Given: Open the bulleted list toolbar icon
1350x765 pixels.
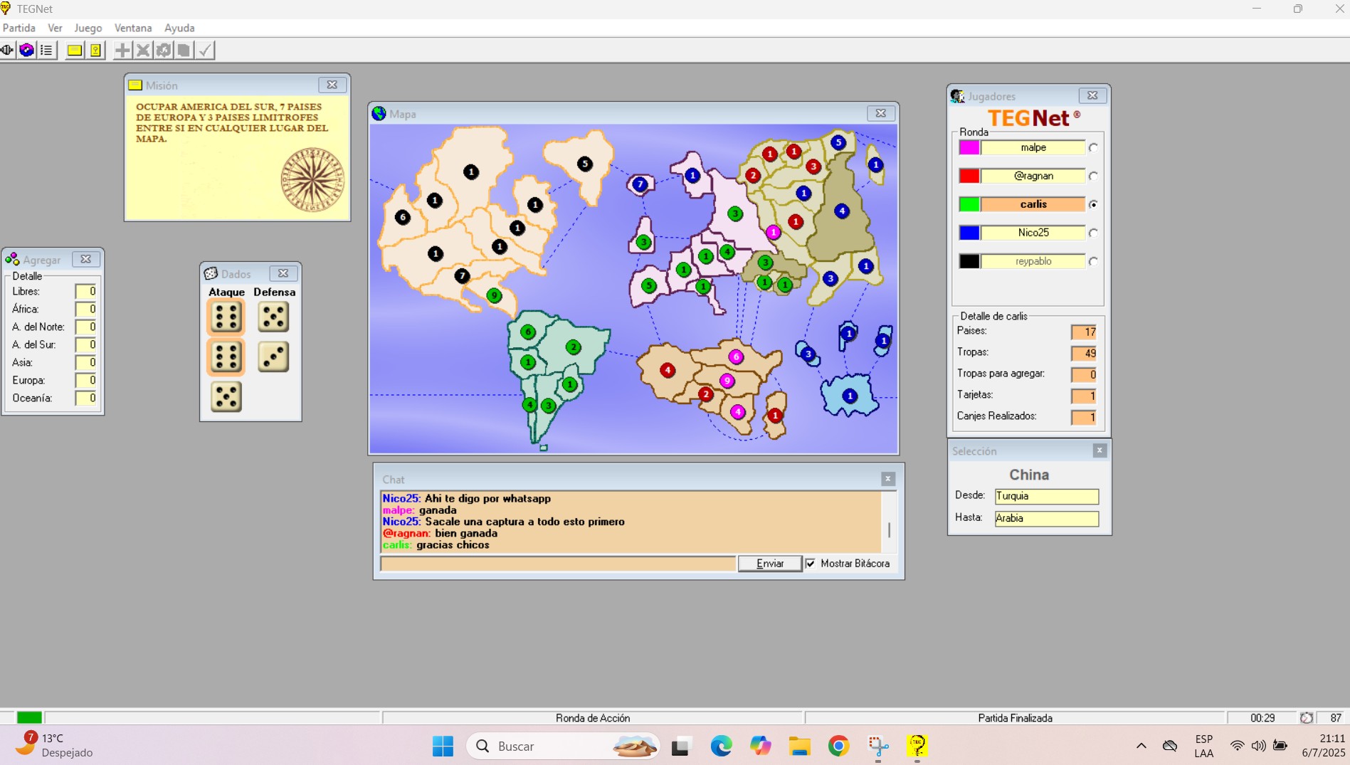Looking at the screenshot, I should 46,50.
